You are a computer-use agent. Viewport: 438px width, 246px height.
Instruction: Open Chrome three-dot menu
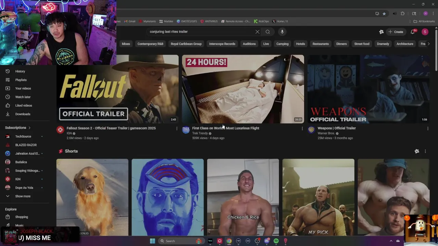(433, 14)
